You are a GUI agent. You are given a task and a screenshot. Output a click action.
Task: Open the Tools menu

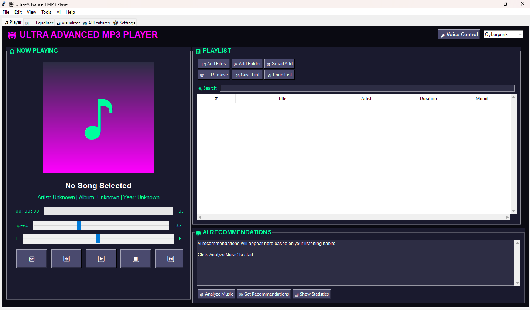(x=46, y=12)
